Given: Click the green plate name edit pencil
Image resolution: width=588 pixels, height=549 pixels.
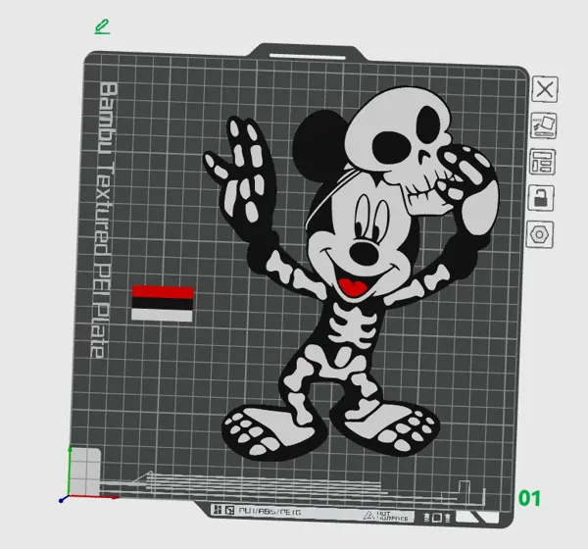Looking at the screenshot, I should point(102,27).
